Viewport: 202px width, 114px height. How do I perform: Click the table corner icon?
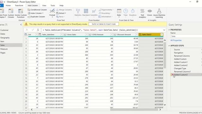[x=26, y=35]
